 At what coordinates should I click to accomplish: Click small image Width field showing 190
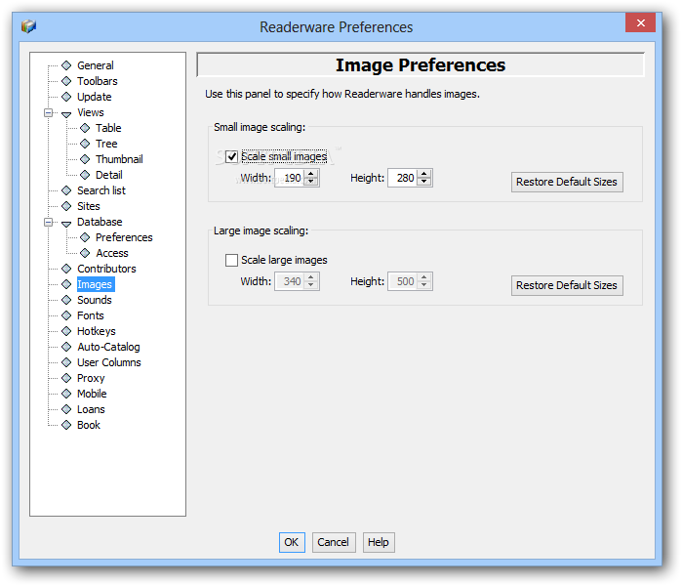point(290,178)
